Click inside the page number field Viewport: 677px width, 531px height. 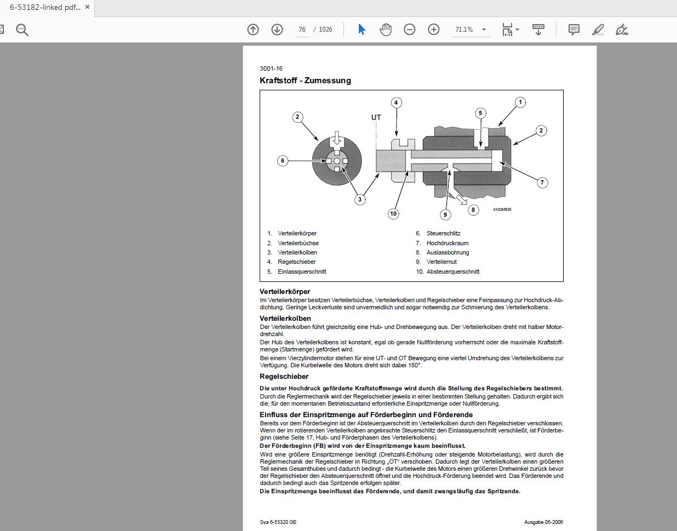coord(302,29)
